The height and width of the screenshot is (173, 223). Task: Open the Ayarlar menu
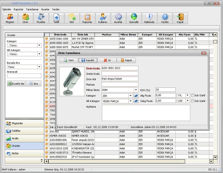[45, 9]
